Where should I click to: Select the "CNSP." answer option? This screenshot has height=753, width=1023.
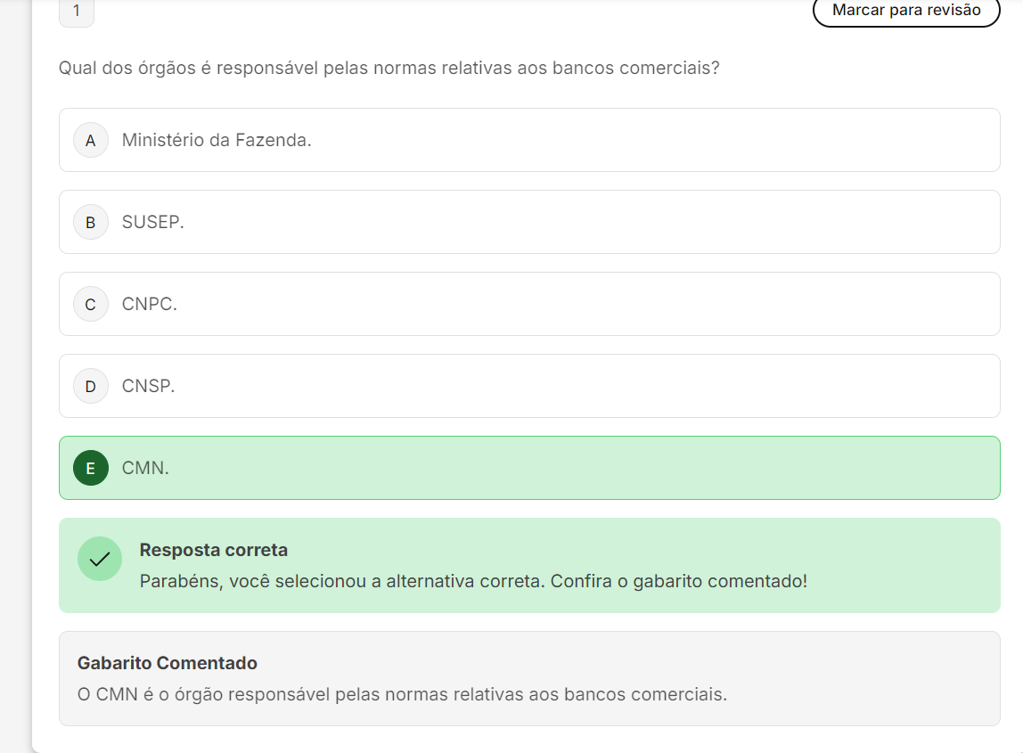point(148,387)
